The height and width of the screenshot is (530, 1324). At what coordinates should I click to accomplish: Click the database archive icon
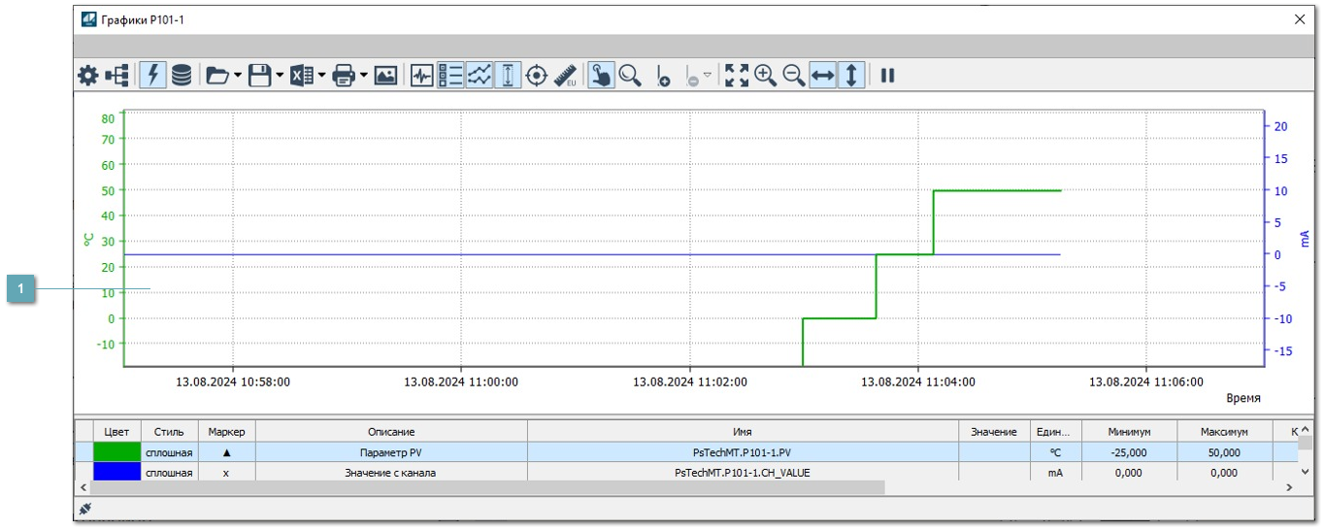tap(182, 76)
